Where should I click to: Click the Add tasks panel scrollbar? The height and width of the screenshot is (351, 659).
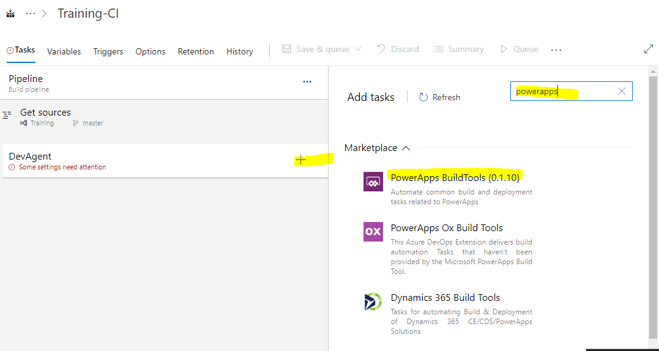[x=653, y=208]
